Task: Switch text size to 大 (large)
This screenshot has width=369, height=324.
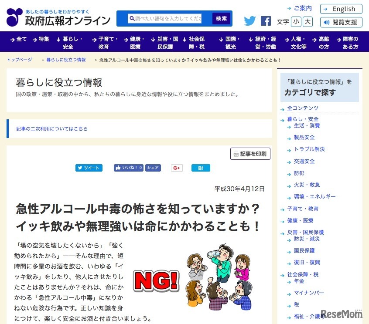Action: 307,21
